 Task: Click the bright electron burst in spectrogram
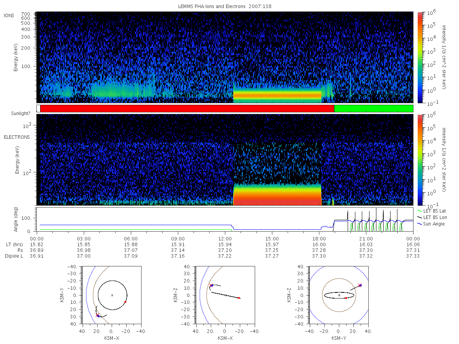pyautogui.click(x=277, y=195)
